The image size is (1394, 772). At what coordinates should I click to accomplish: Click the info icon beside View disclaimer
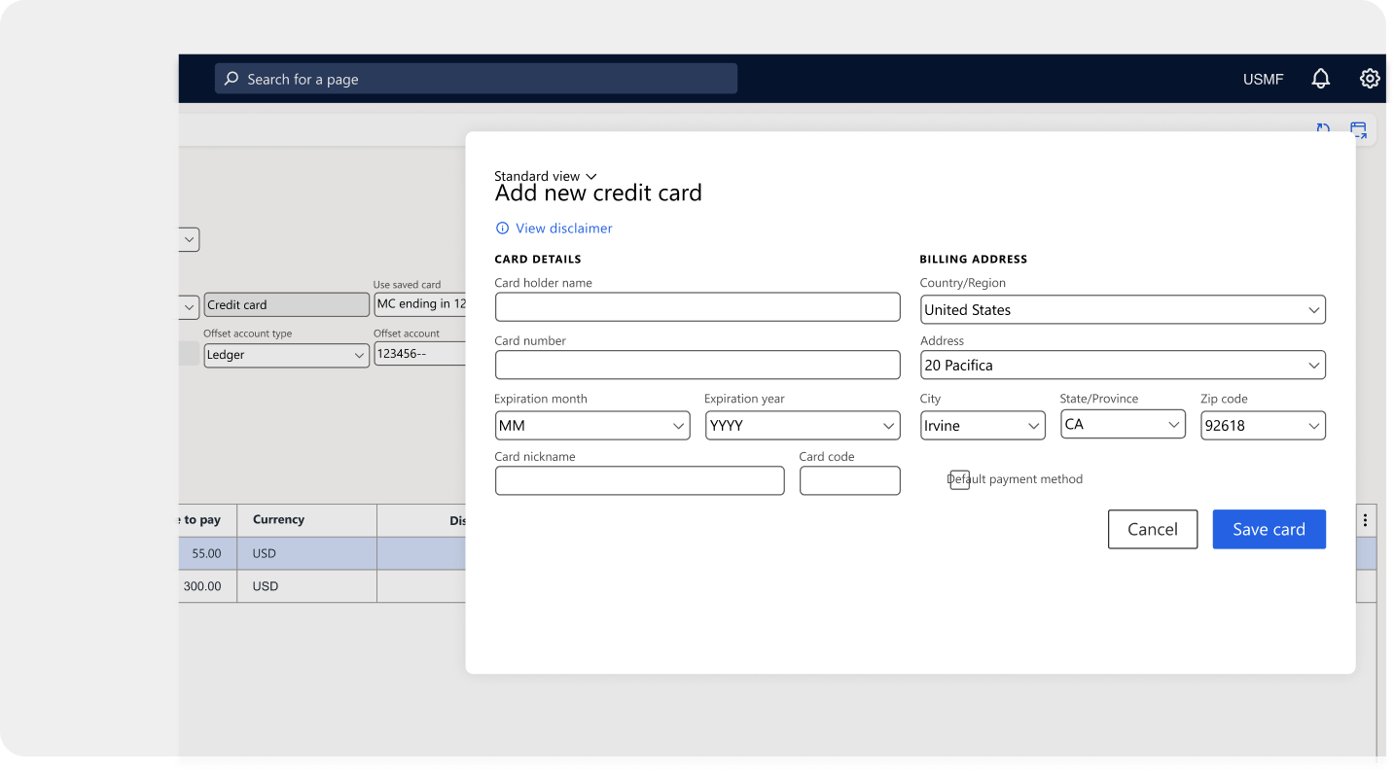click(502, 228)
